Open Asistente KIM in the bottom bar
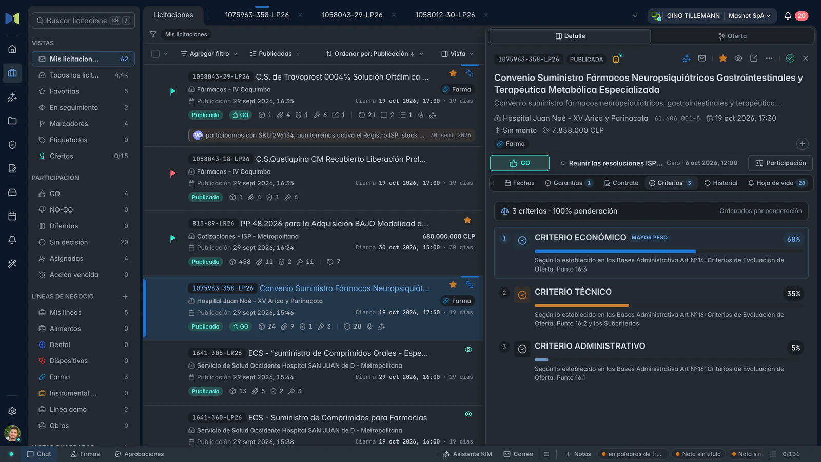Viewport: 821px width, 462px height. pyautogui.click(x=467, y=454)
